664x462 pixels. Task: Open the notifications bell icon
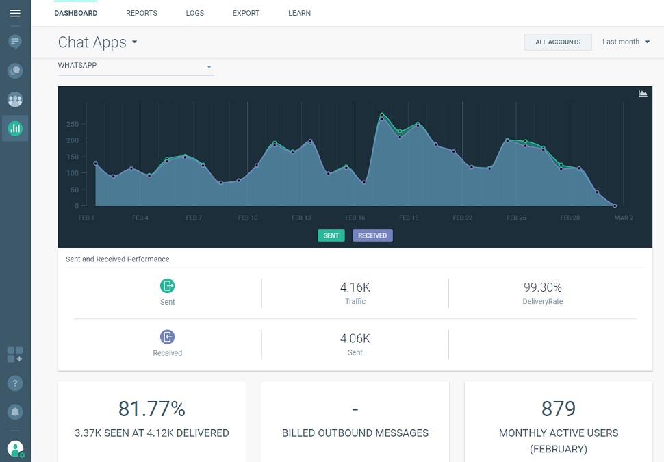tap(15, 411)
